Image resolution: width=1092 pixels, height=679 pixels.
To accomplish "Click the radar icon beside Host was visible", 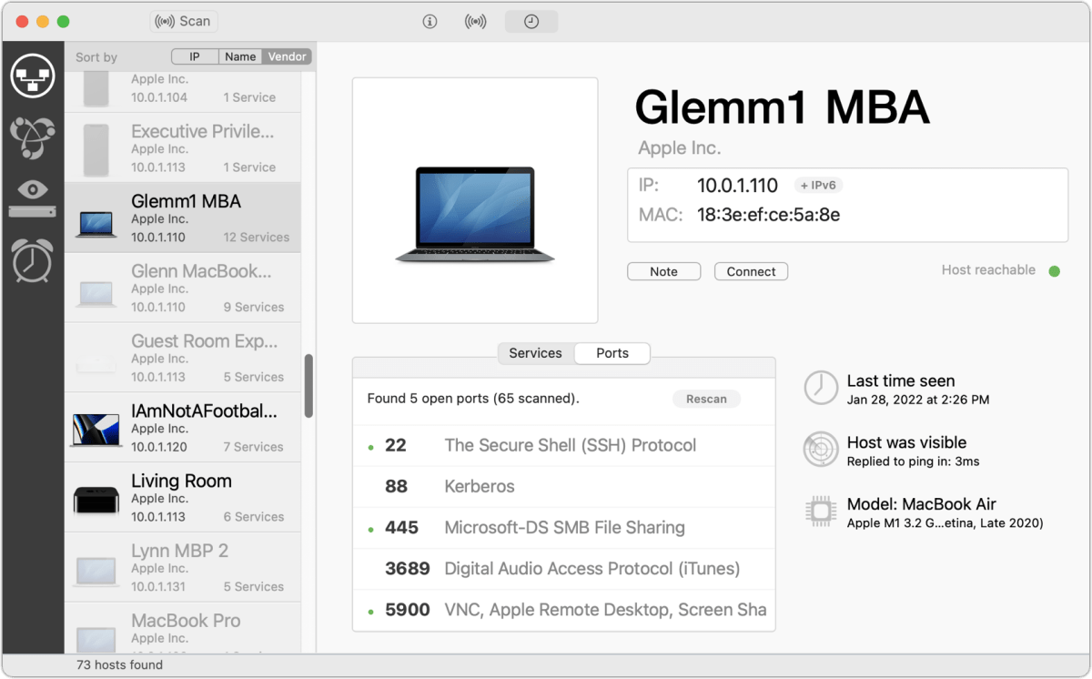I will 821,450.
